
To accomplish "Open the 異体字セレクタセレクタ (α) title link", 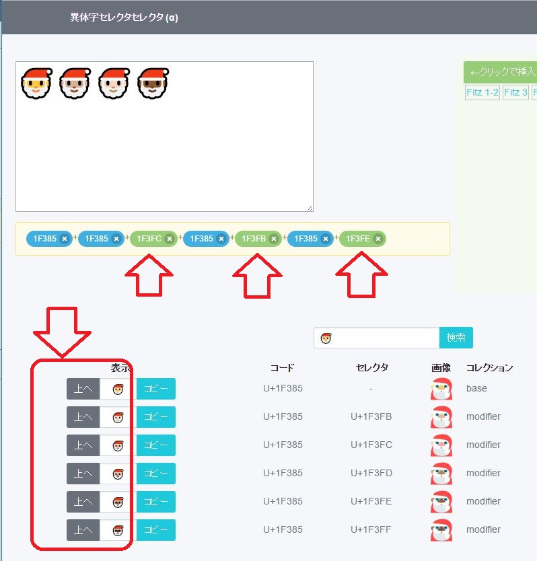I will pyautogui.click(x=124, y=17).
